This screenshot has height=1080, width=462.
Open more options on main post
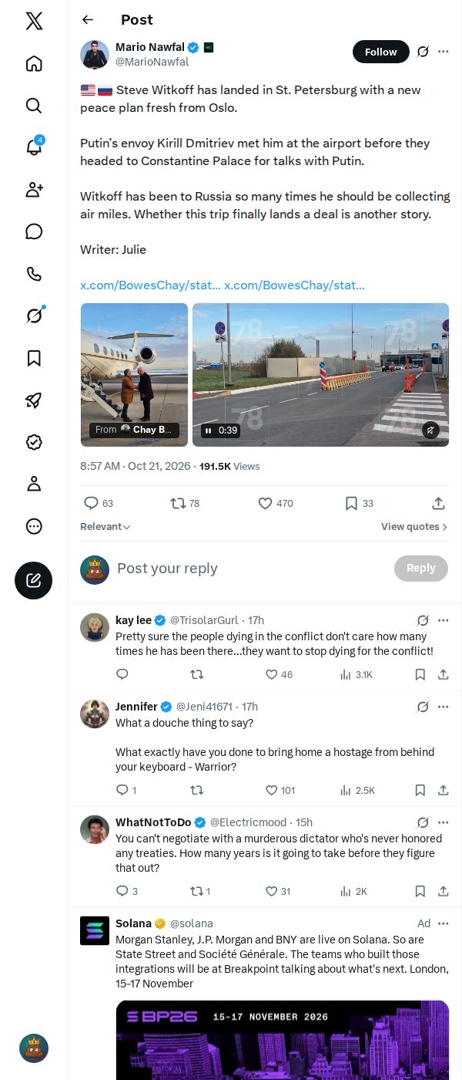444,52
